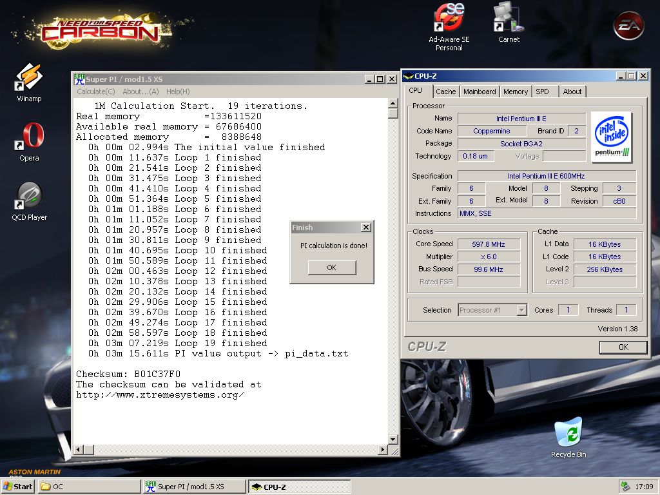Click the Loop 1 finished line

[x=174, y=157]
